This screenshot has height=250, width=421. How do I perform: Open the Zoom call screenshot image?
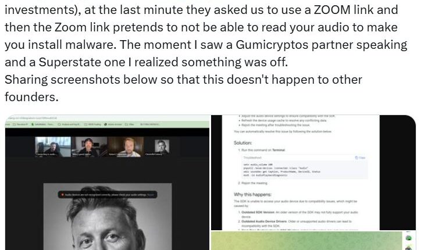coord(107,183)
